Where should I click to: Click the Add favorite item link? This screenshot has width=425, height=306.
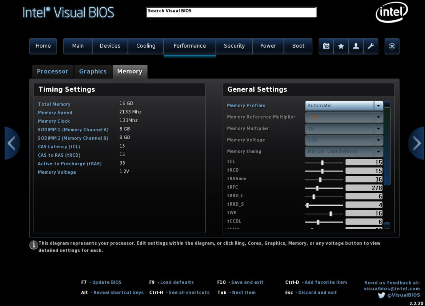326,282
